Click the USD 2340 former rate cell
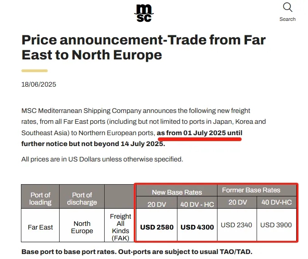Image resolution: width=308 pixels, height=259 pixels. (236, 225)
